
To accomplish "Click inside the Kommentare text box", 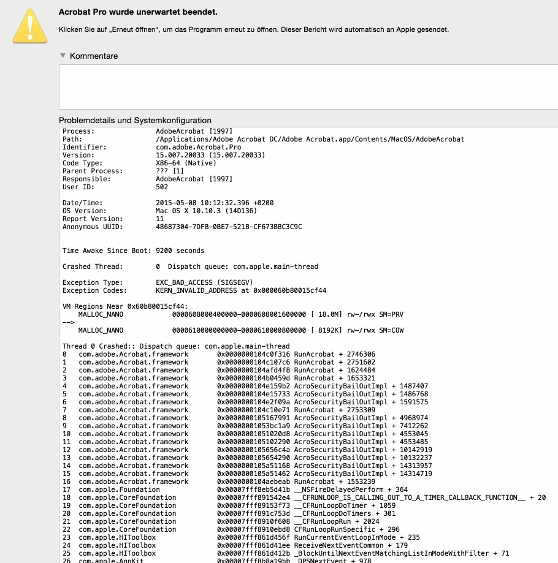I will [x=308, y=87].
